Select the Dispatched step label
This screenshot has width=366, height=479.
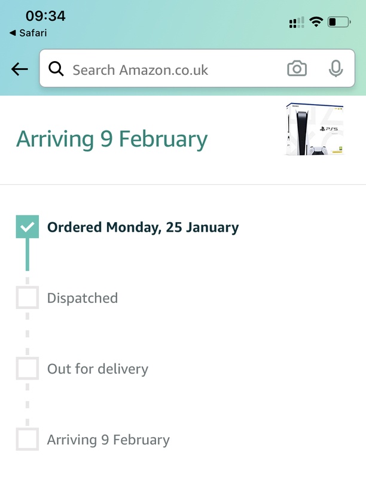tap(83, 298)
